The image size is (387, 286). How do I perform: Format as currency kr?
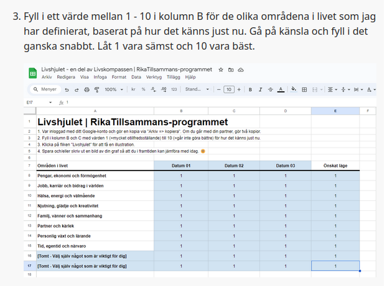tap(133, 89)
